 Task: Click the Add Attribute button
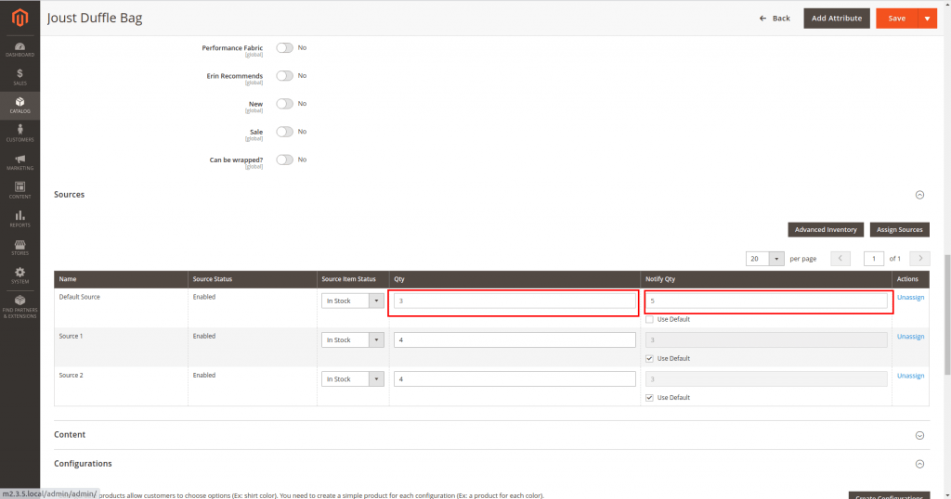point(836,19)
